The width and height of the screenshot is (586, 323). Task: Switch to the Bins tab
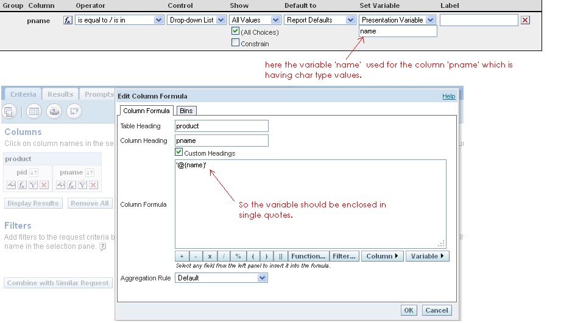coord(186,111)
